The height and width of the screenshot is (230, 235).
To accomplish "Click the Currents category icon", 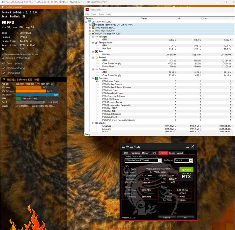I will coord(97,69).
